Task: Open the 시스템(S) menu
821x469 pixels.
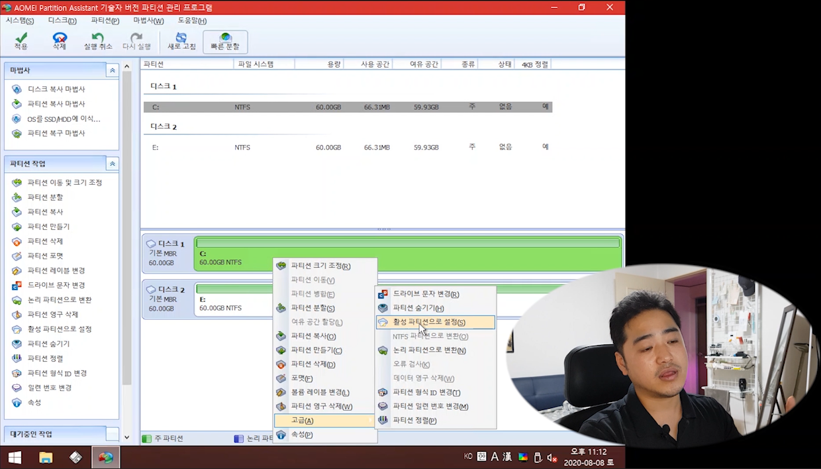Action: (20, 21)
